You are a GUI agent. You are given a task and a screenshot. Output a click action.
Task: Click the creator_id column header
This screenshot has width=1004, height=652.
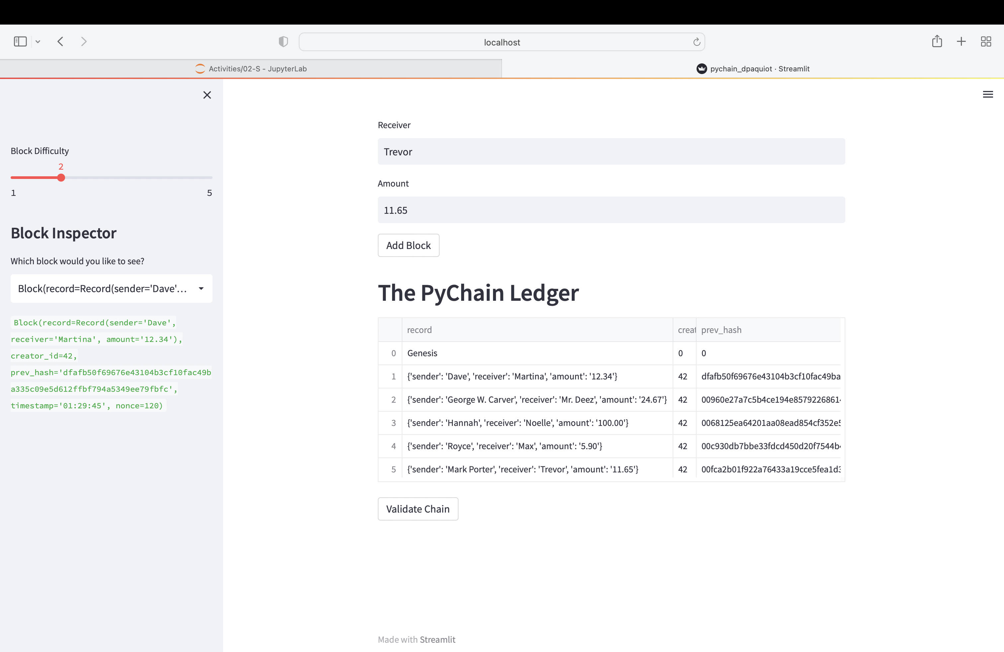click(x=684, y=330)
